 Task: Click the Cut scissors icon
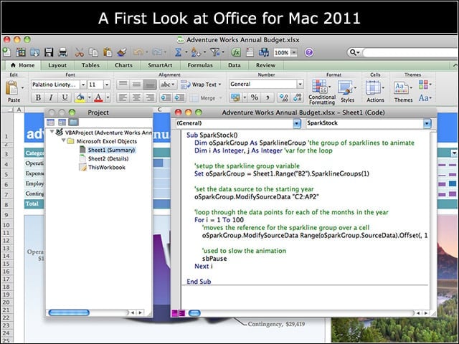pyautogui.click(x=79, y=52)
